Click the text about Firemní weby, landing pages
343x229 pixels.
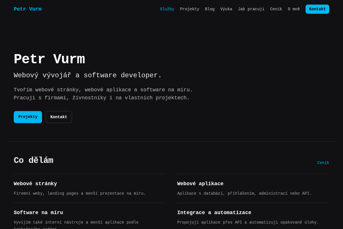tap(80, 194)
